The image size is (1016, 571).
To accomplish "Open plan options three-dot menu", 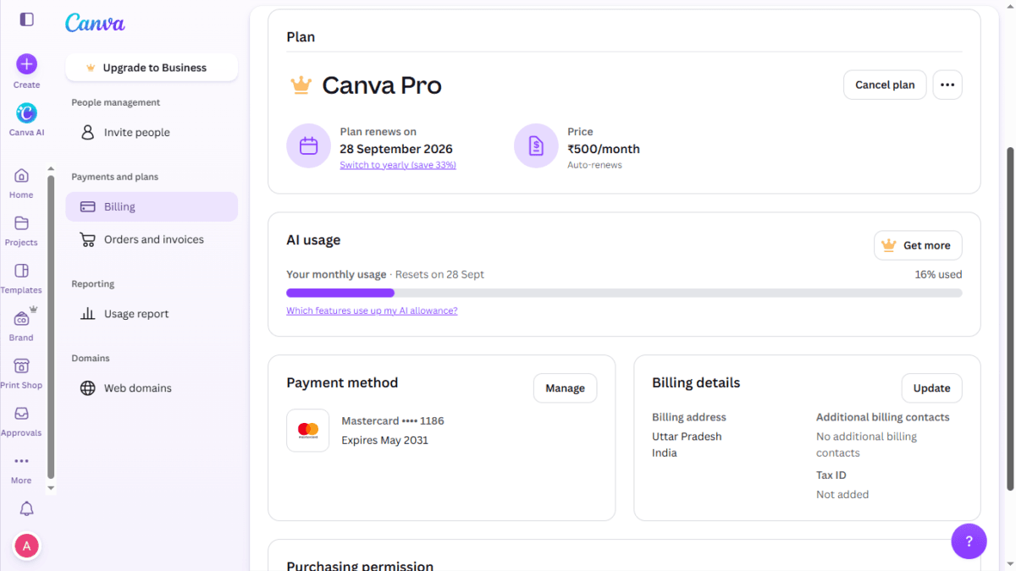I will tap(947, 85).
